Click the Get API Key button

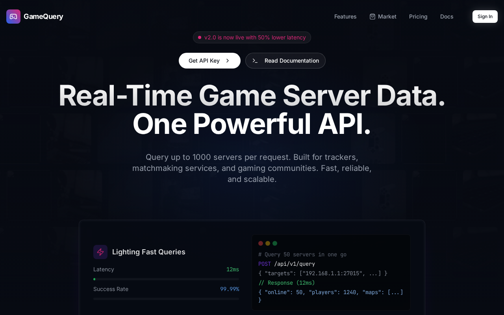tap(209, 61)
